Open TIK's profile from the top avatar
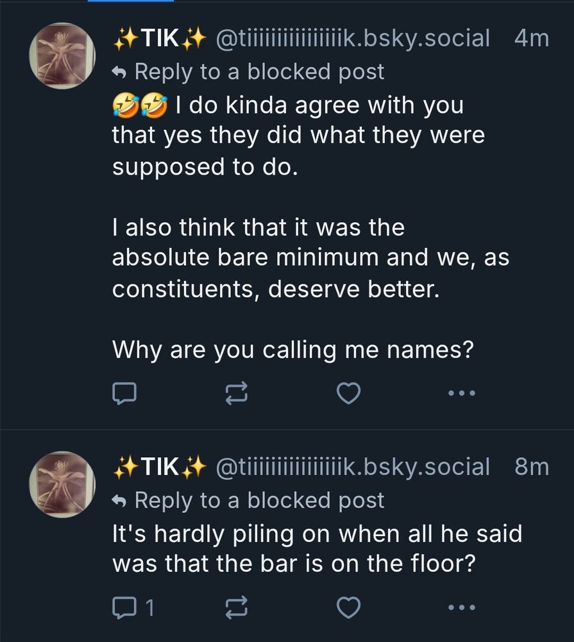The image size is (574, 642). [x=61, y=54]
